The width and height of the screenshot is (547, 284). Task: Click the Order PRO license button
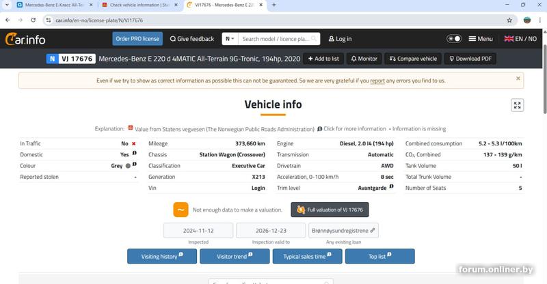pos(137,39)
